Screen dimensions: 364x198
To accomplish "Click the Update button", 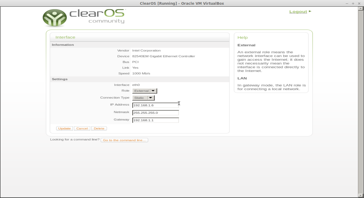I will pos(64,128).
